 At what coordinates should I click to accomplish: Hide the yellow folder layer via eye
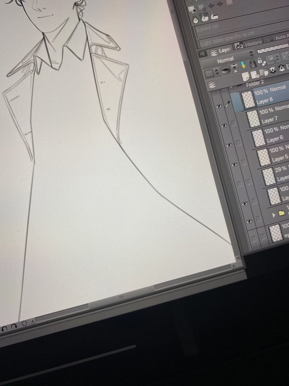(x=249, y=221)
